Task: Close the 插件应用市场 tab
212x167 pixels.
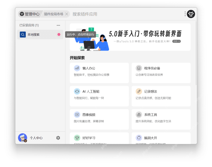Action: coord(67,14)
